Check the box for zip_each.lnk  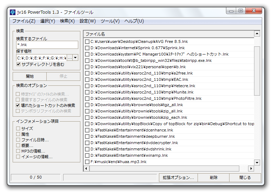[87, 117]
